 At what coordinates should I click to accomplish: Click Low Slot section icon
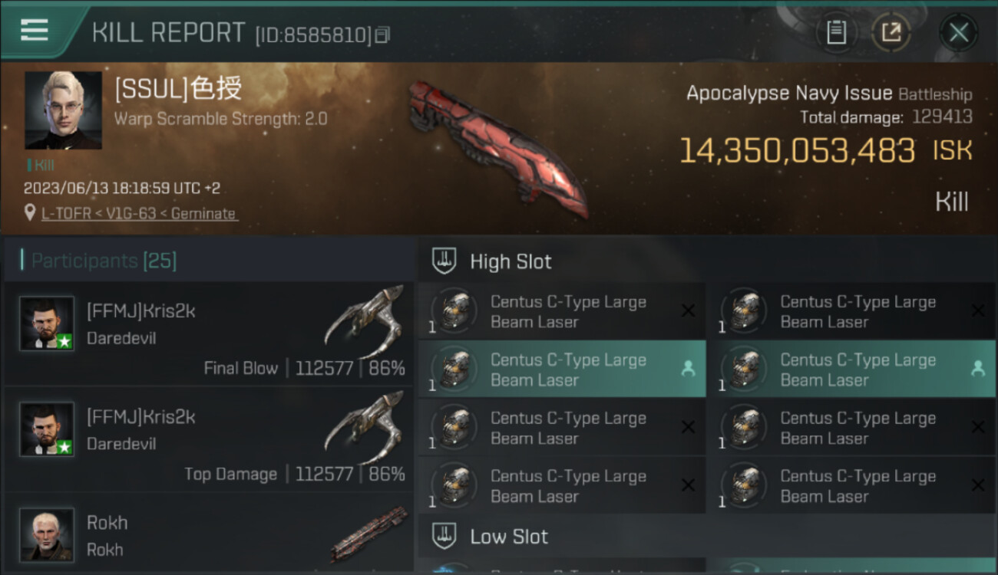[444, 536]
